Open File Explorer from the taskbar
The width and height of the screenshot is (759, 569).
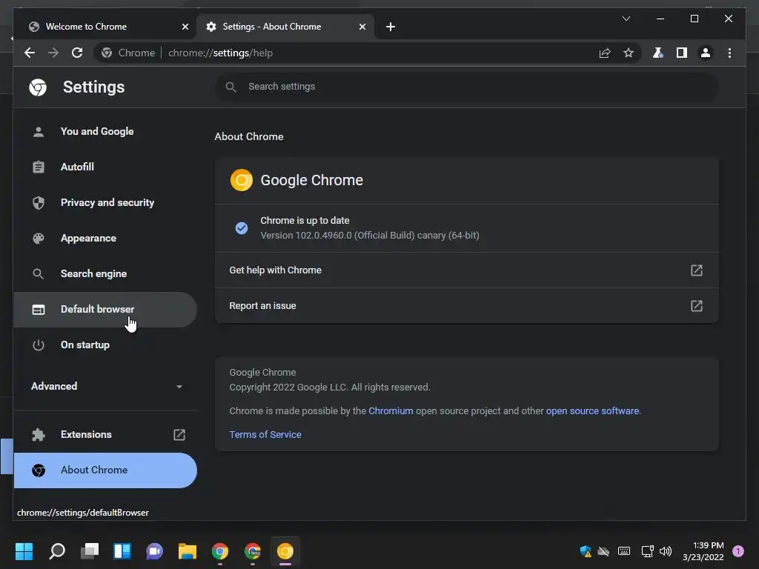pos(188,551)
